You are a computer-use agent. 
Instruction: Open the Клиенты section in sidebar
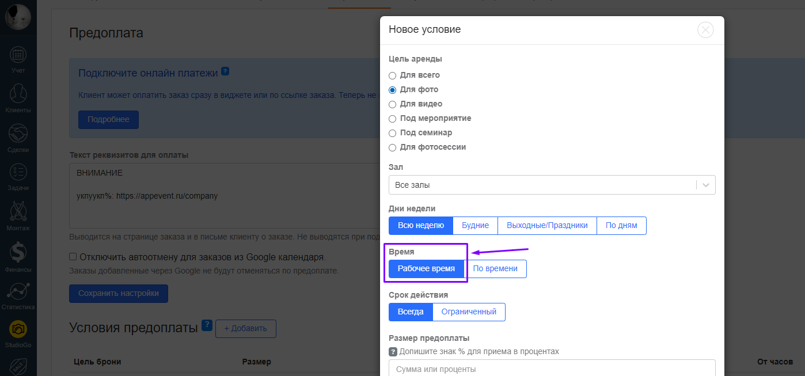pos(18,93)
